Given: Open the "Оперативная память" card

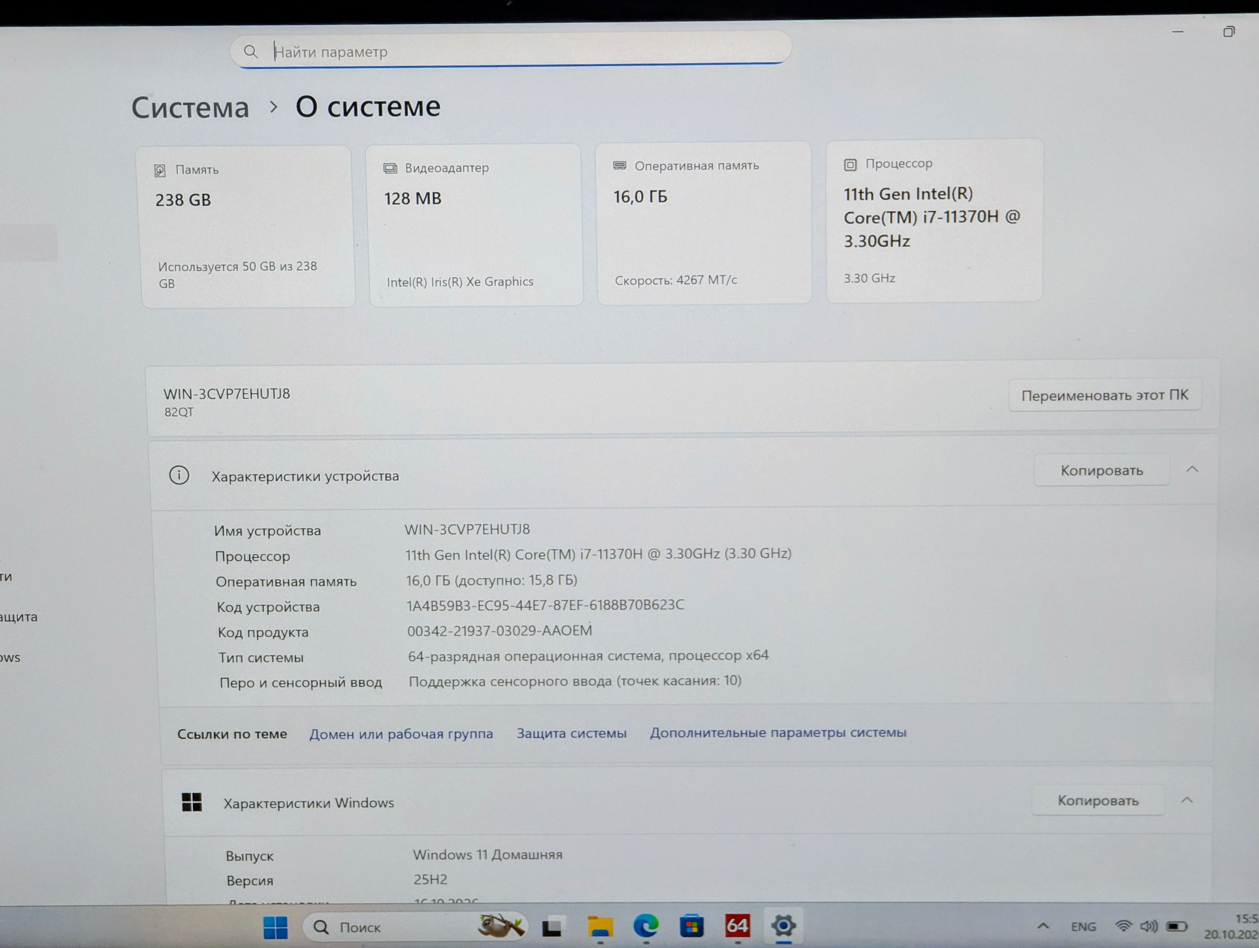Looking at the screenshot, I should [704, 223].
